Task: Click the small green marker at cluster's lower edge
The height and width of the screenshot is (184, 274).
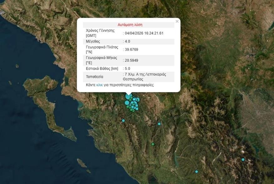Action: [x=133, y=111]
